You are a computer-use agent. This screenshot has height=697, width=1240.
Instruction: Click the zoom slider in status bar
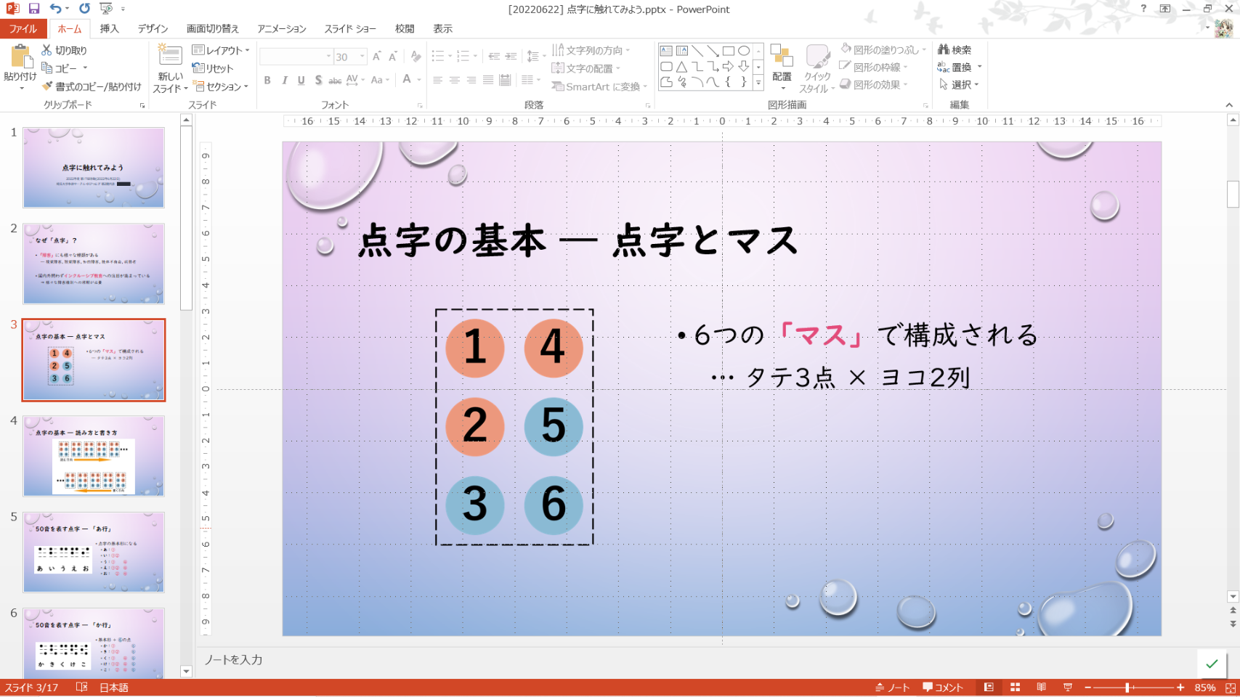coord(1127,687)
